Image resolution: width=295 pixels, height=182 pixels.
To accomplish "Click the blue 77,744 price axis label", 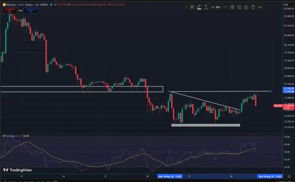I will (289, 88).
